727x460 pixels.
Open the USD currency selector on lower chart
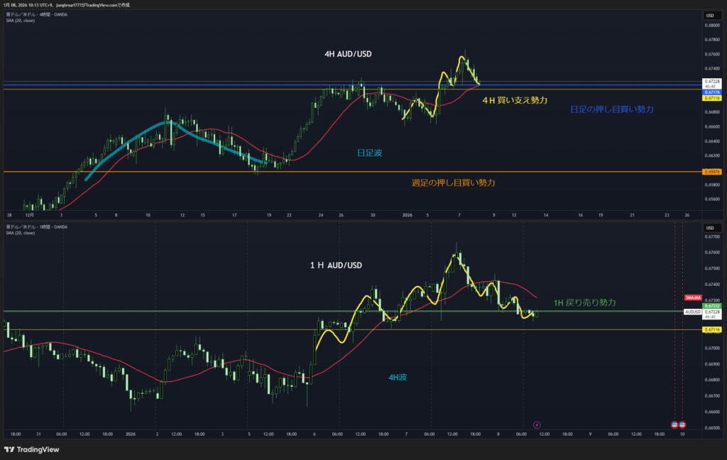[x=709, y=227]
